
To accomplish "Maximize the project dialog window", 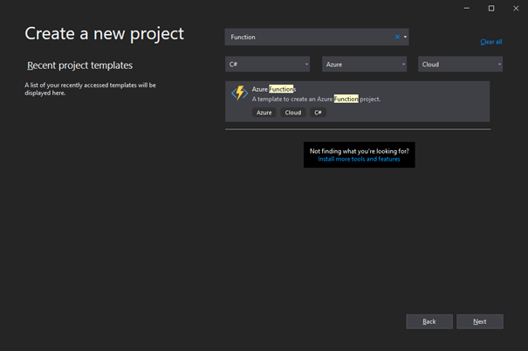I will coord(491,8).
